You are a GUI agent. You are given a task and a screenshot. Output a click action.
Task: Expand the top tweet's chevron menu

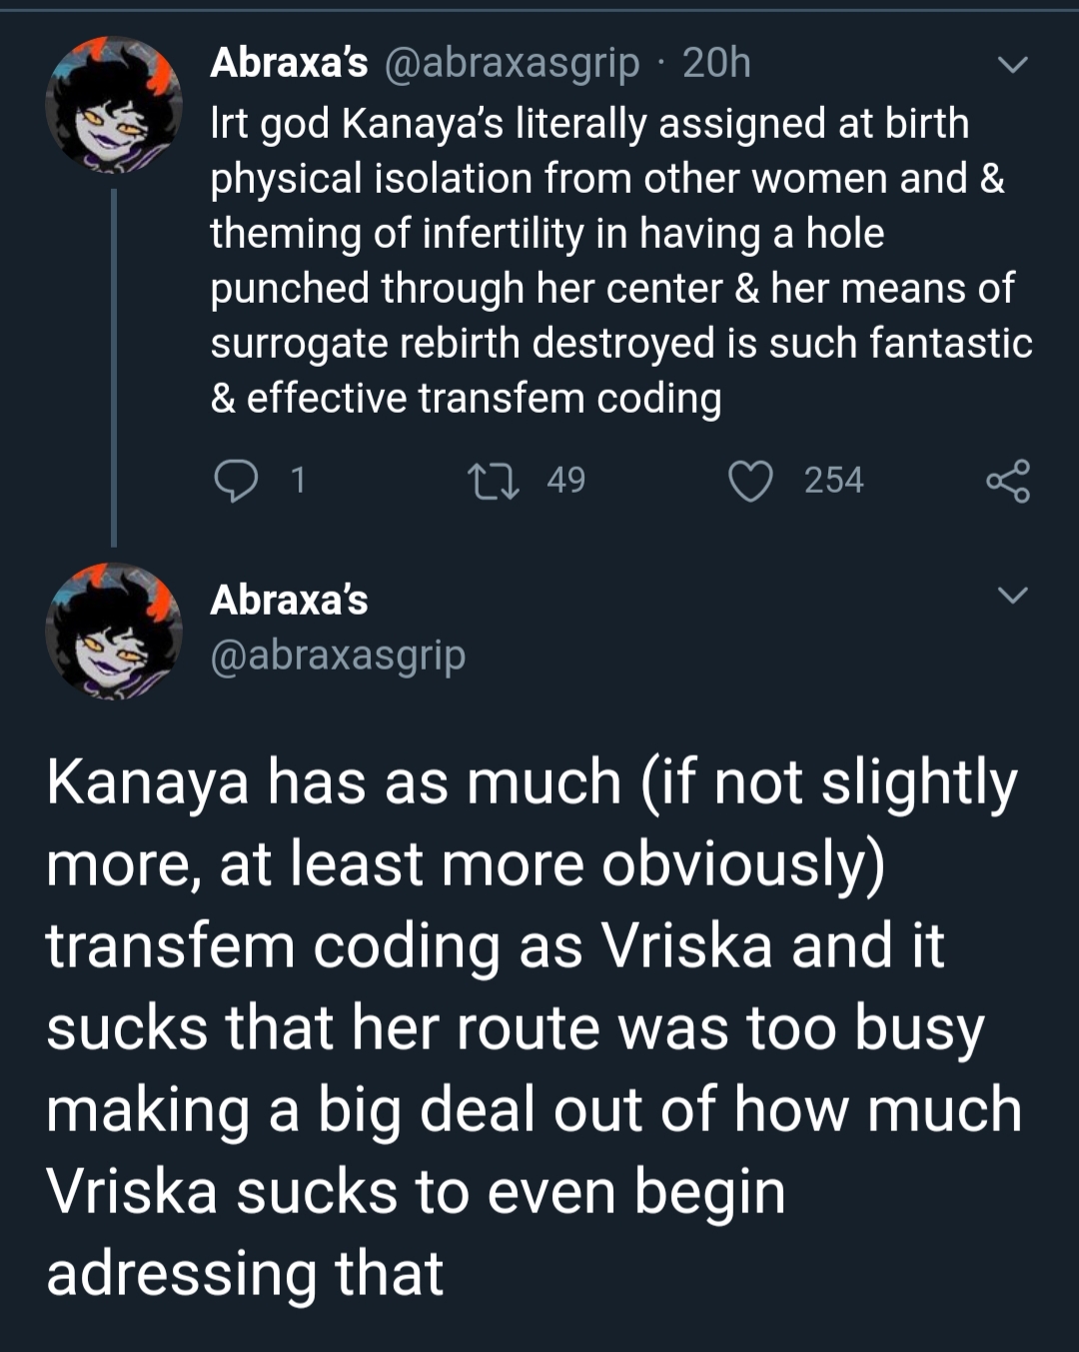click(x=1012, y=66)
